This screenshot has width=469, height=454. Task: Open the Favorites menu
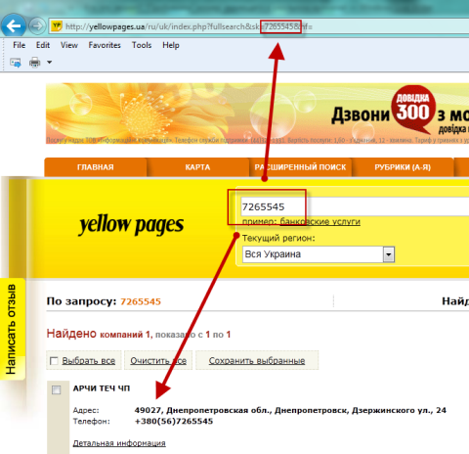[x=105, y=45]
